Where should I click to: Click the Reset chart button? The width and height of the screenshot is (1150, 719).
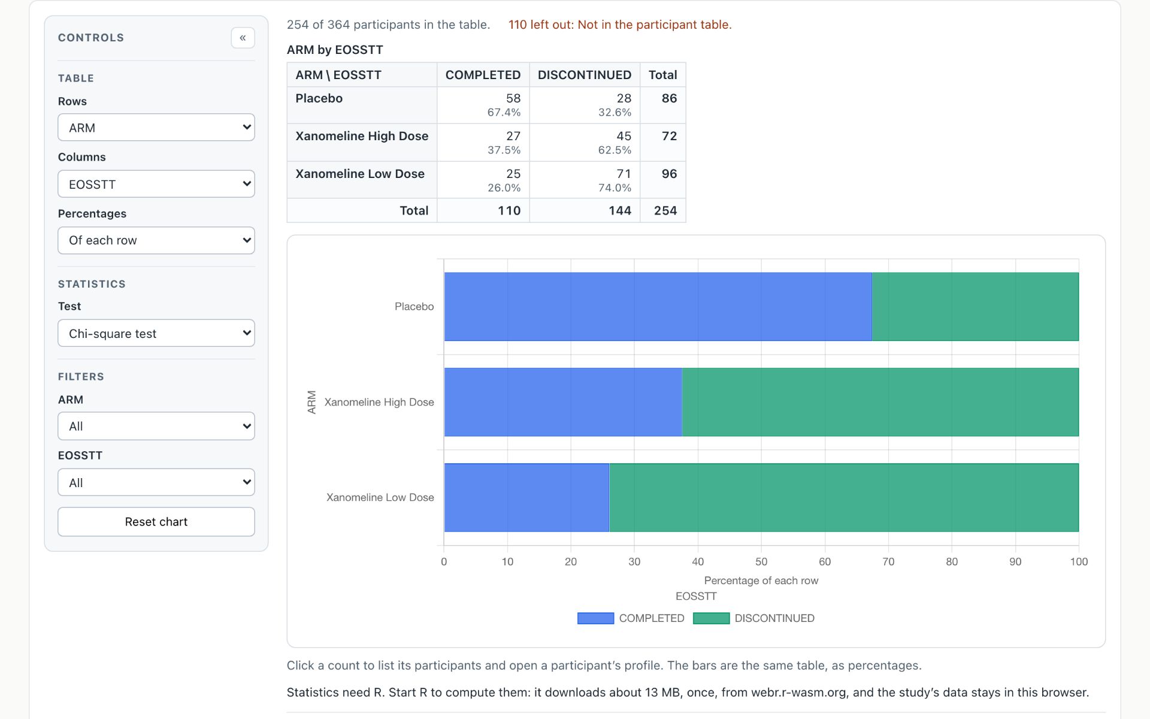coord(156,522)
